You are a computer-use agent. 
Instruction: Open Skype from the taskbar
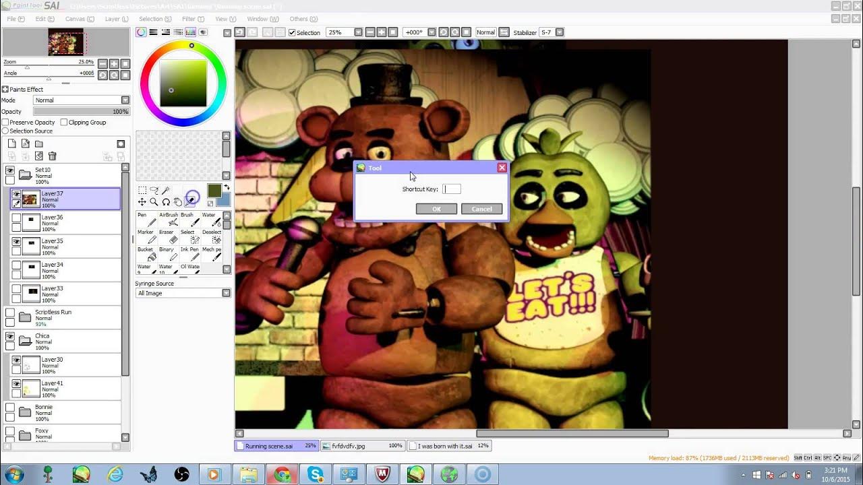click(316, 475)
